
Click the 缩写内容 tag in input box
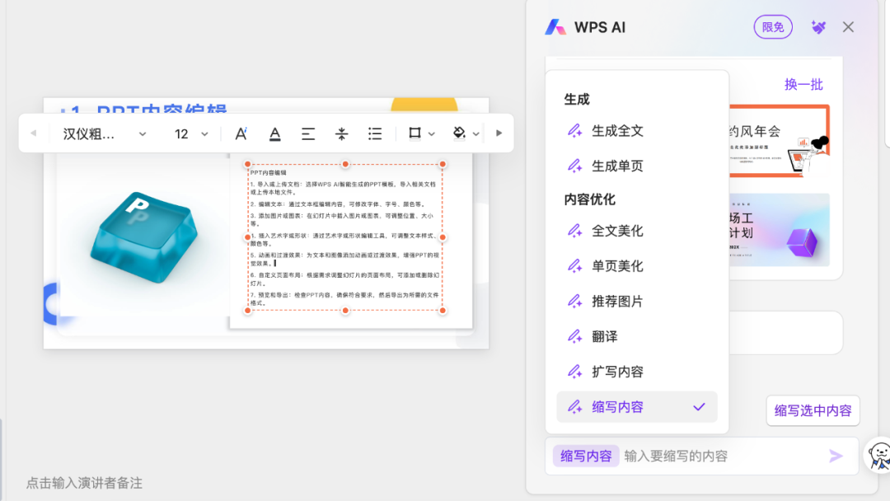pyautogui.click(x=586, y=457)
